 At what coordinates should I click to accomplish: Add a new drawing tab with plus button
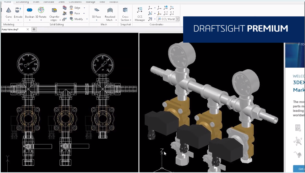click(34, 29)
